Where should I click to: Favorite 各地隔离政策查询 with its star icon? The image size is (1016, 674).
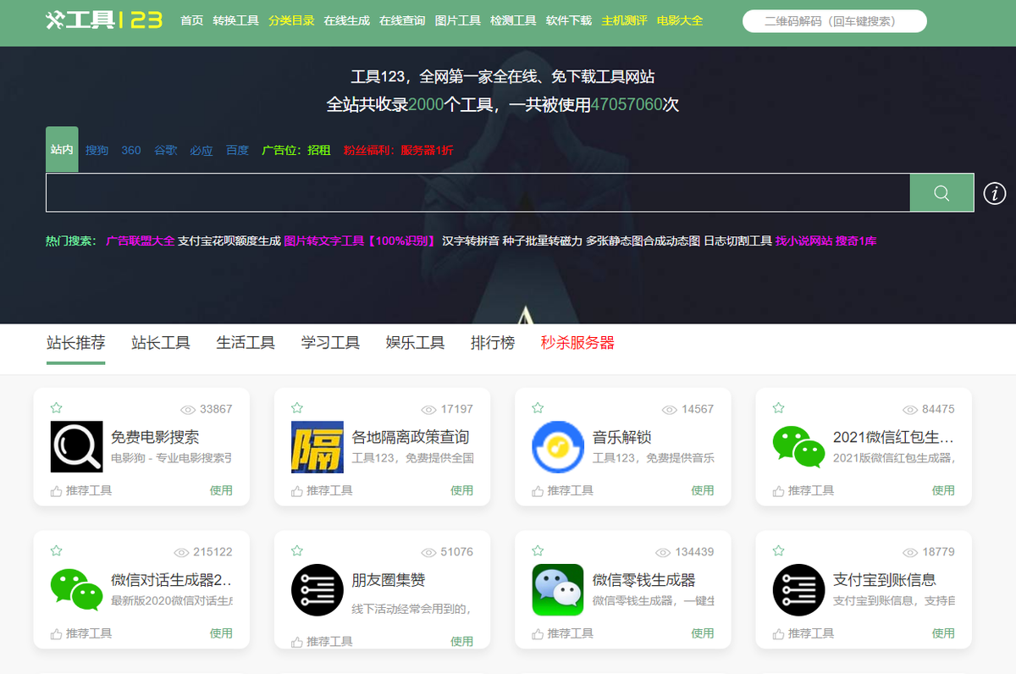(x=297, y=408)
